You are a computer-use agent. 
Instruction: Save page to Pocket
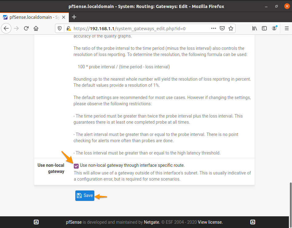click(222, 29)
